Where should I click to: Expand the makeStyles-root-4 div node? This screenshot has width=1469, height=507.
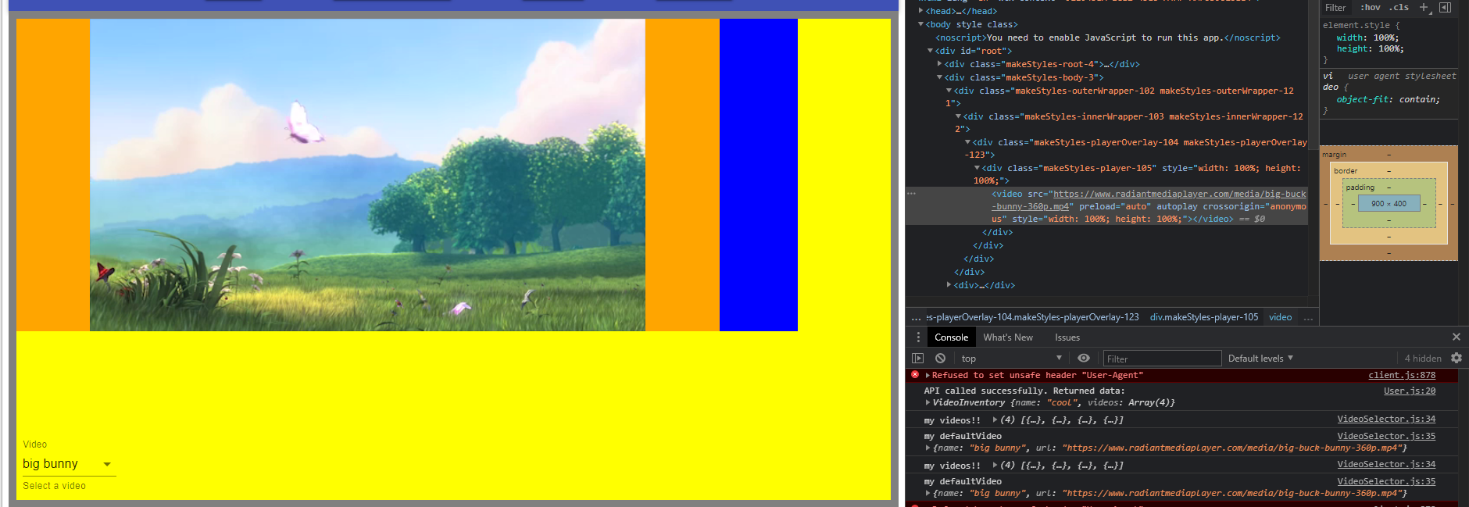coord(939,64)
